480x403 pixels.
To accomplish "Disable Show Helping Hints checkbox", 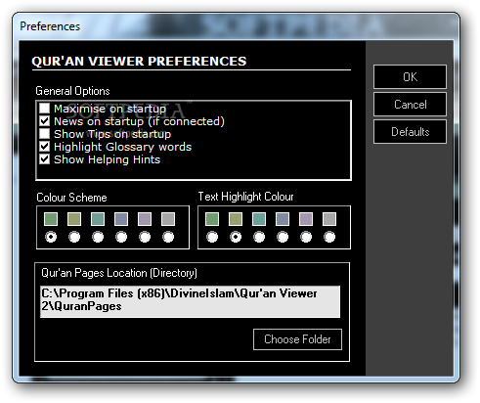I will pos(44,159).
